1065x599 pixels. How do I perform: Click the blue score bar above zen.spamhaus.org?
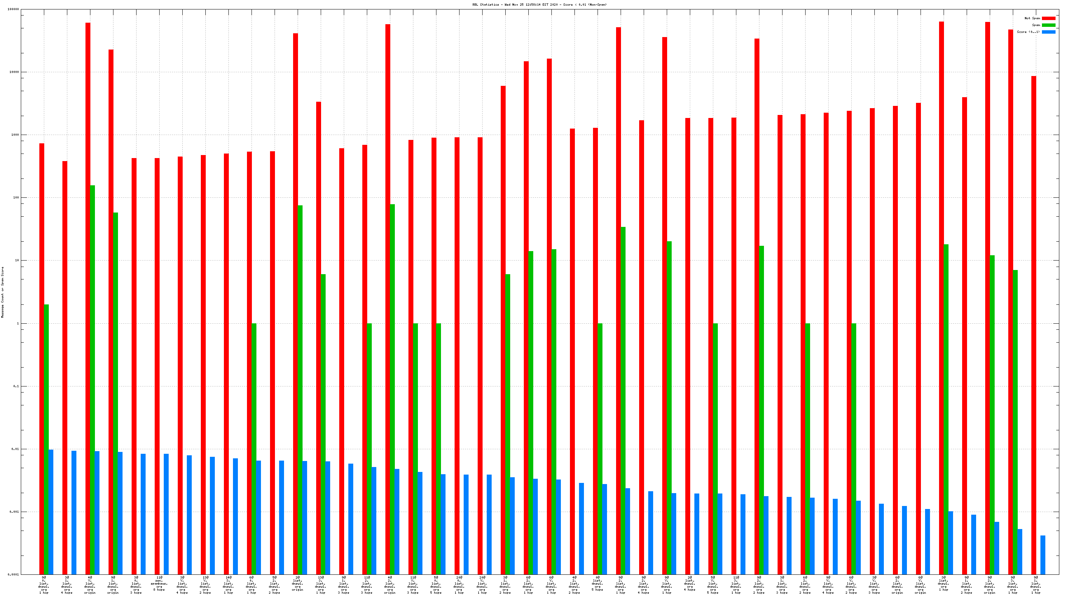[166, 514]
